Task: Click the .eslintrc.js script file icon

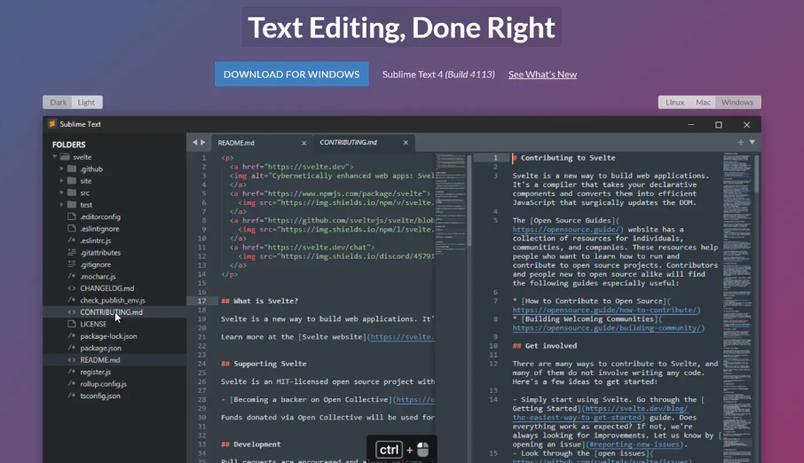Action: tap(72, 240)
